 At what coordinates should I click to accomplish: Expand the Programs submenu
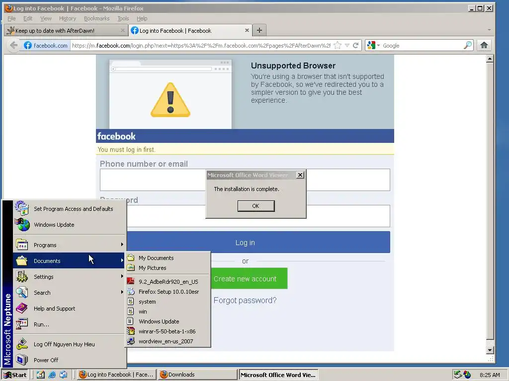(69, 245)
